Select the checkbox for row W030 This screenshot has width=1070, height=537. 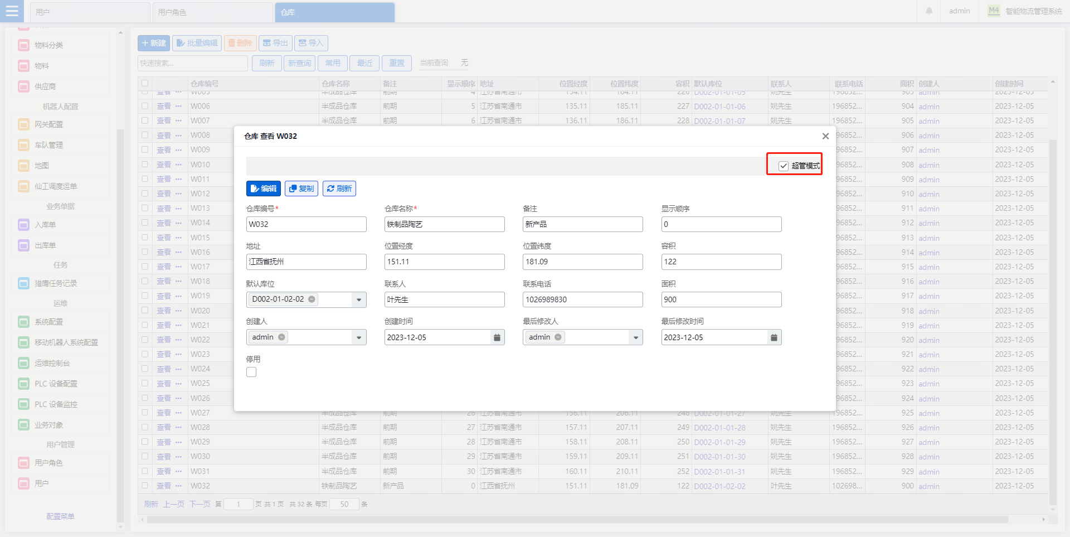(145, 456)
